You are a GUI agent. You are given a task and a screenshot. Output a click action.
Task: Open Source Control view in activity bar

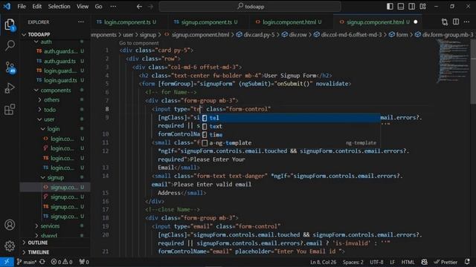[10, 67]
